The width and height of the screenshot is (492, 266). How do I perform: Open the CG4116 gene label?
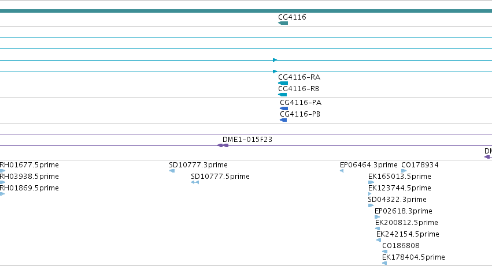click(292, 17)
